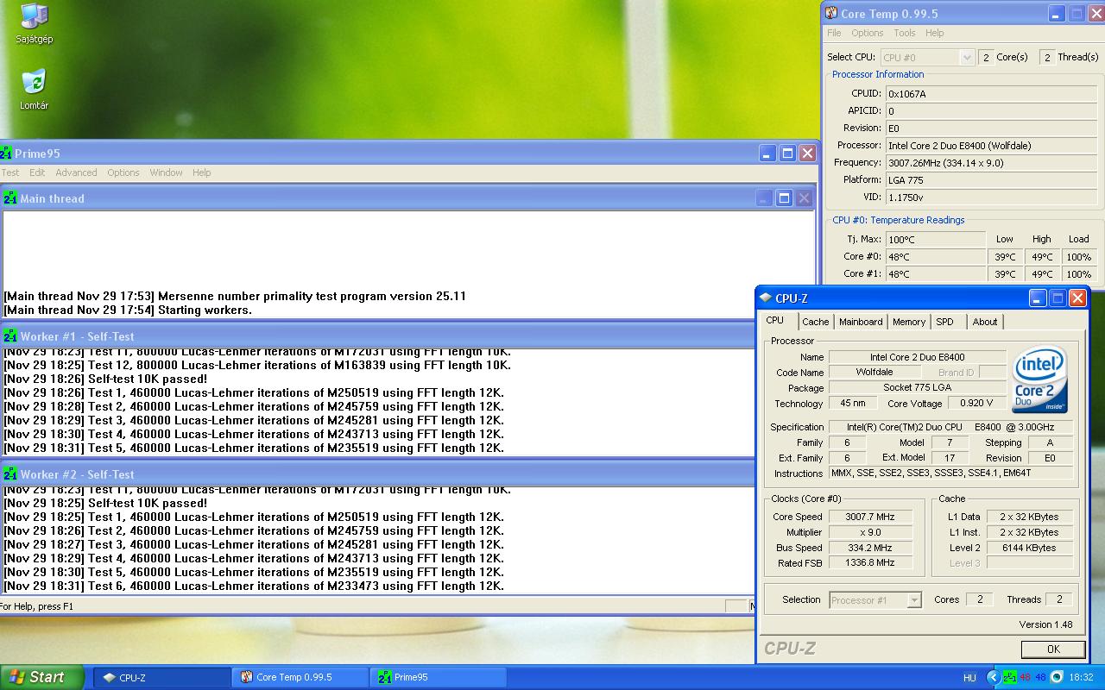Select the CPU tab in CPU-Z

(x=775, y=320)
